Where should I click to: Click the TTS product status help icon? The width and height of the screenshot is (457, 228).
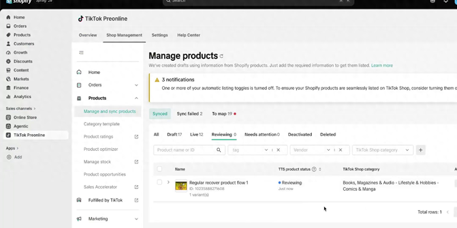pos(314,169)
